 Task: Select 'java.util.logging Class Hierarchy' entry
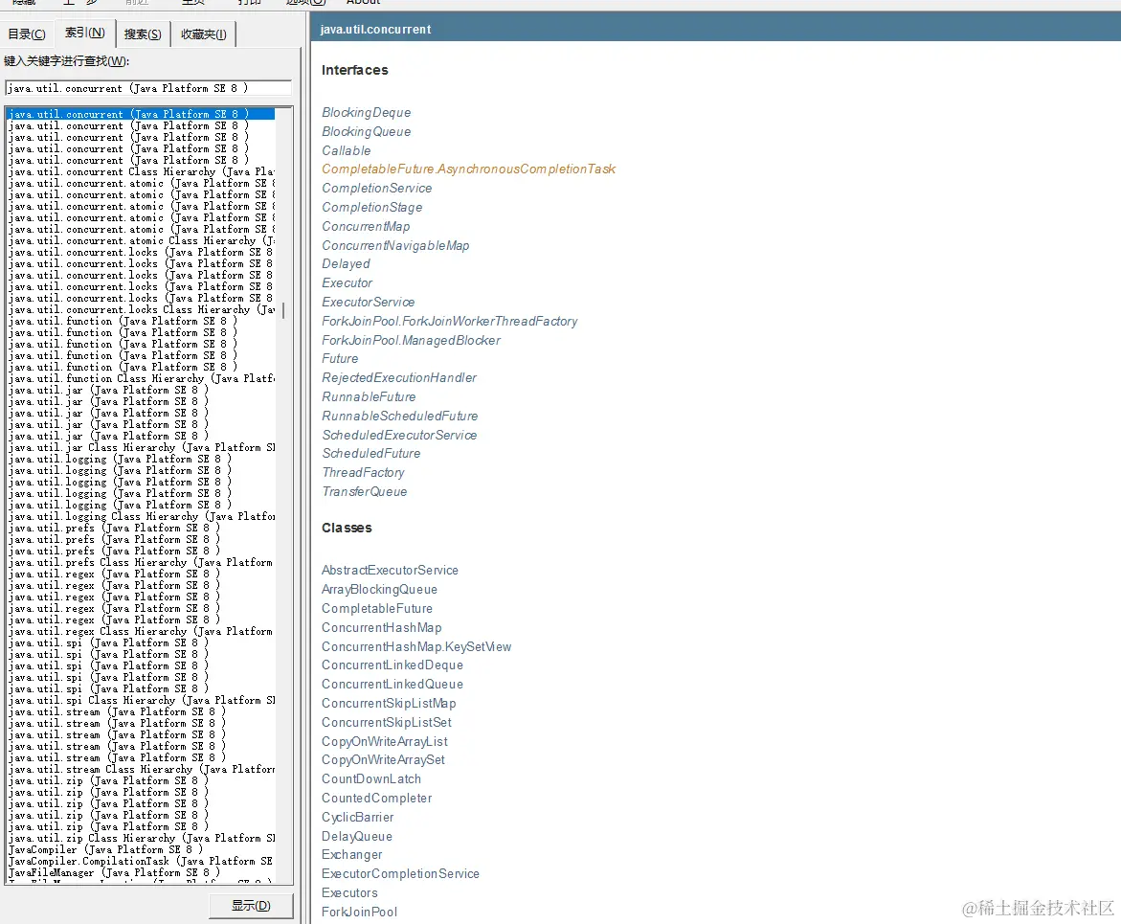click(x=141, y=516)
